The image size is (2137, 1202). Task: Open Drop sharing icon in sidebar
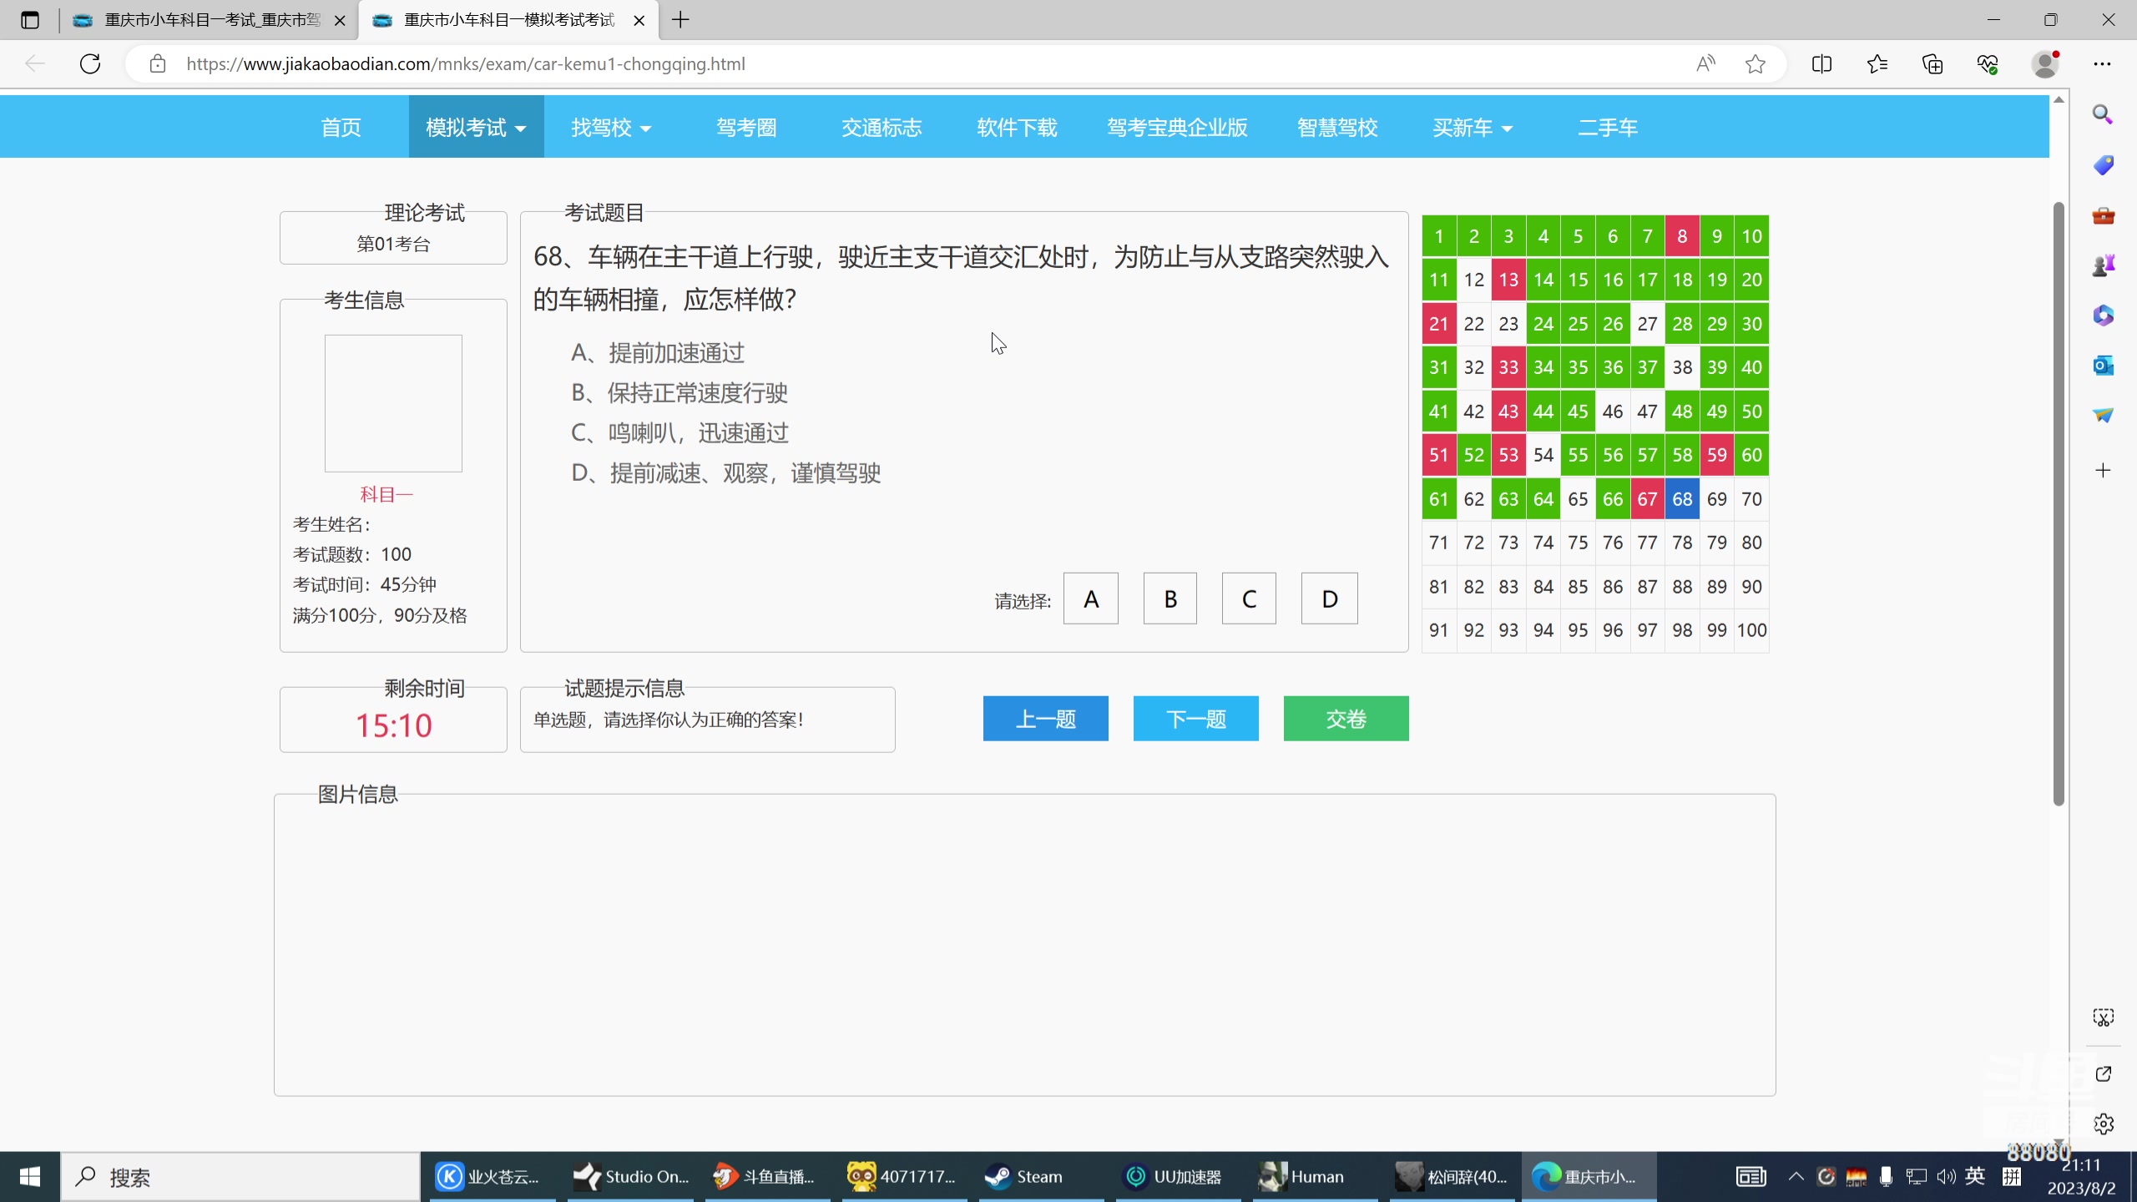click(2103, 415)
